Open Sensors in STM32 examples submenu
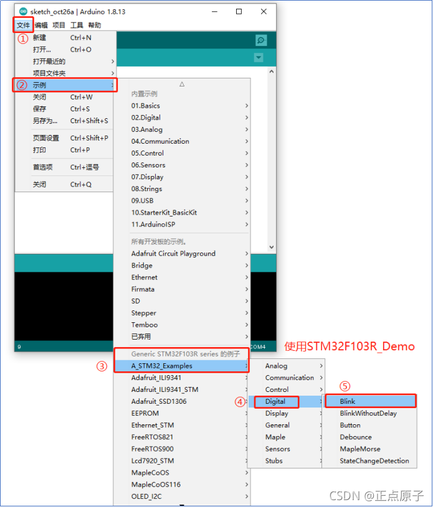The image size is (433, 507). (286, 449)
